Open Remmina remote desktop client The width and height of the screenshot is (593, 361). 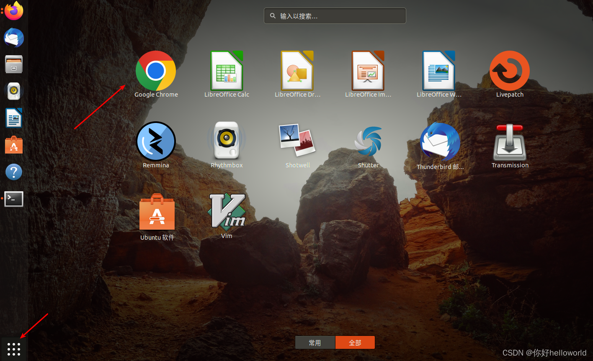tap(156, 141)
